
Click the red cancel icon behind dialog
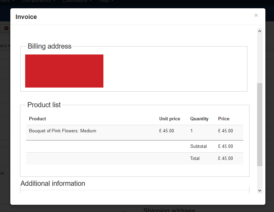click(6, 28)
